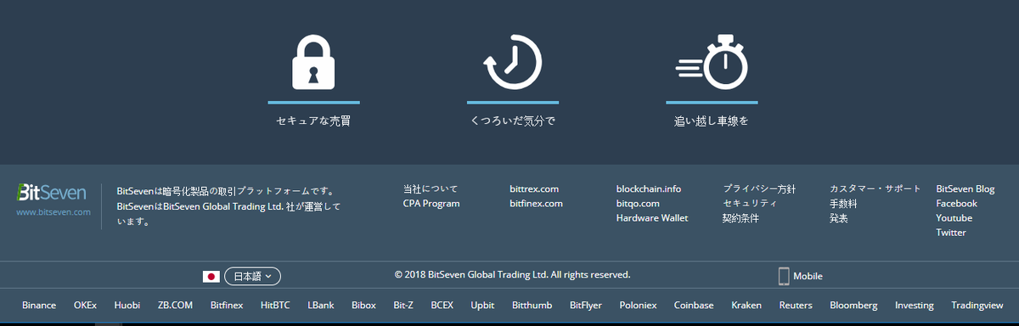This screenshot has height=326, width=1019.
Task: Click the 2018 copyright notice text
Action: pyautogui.click(x=513, y=275)
